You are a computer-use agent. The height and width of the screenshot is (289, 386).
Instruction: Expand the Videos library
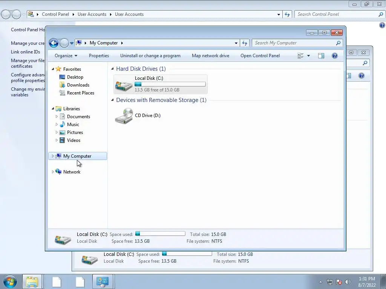(57, 140)
